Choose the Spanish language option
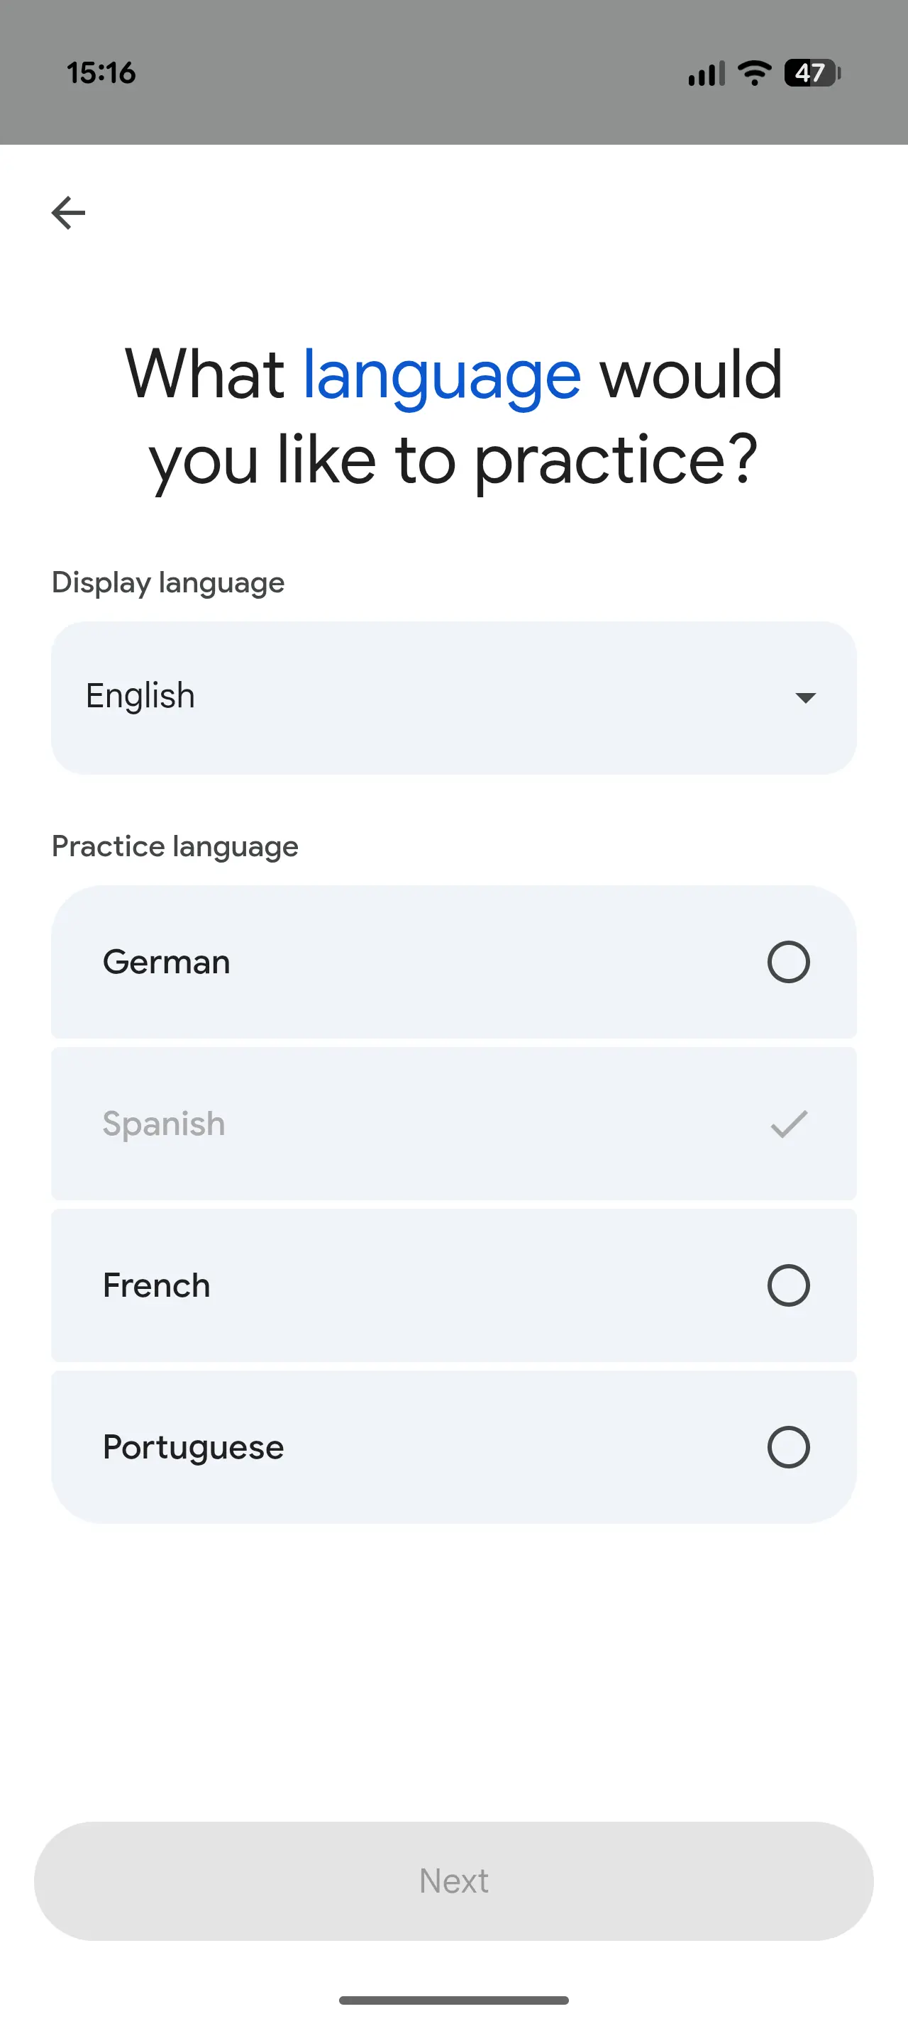Viewport: 908px width, 2026px height. point(165,1124)
